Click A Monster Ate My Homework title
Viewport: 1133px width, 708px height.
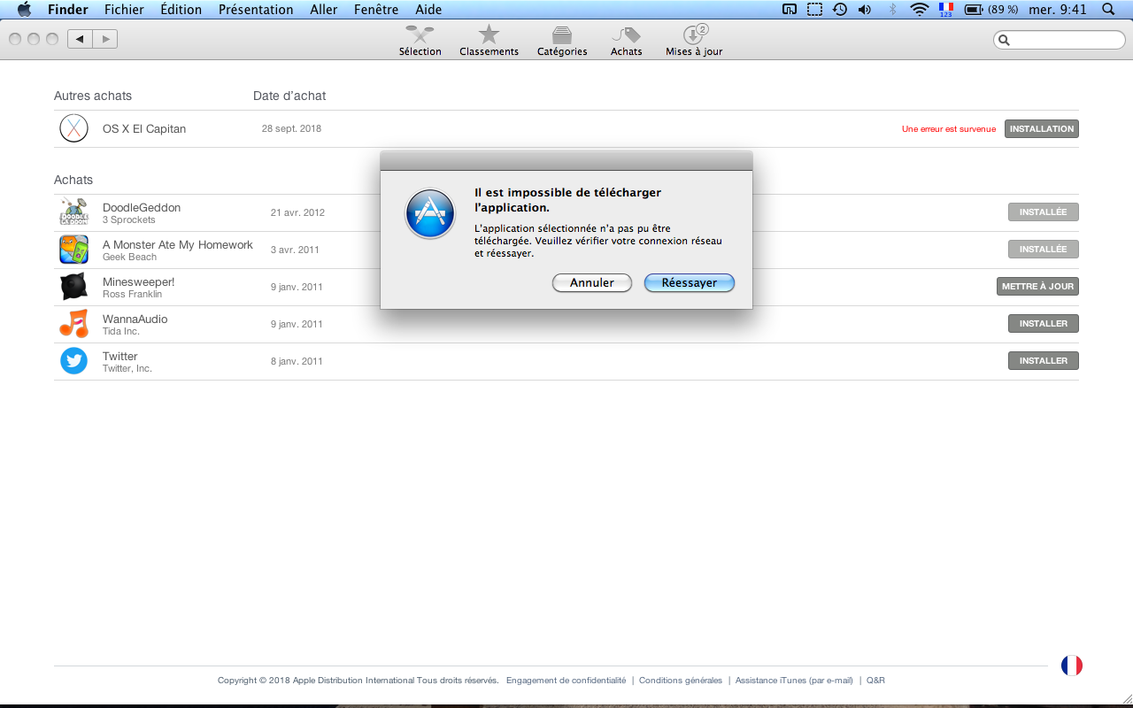tap(178, 244)
